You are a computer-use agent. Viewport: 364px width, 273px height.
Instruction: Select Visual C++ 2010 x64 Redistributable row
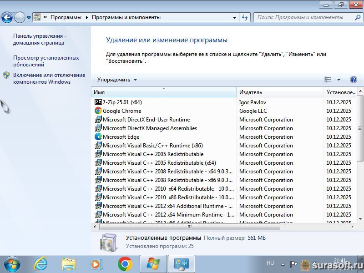click(x=224, y=189)
